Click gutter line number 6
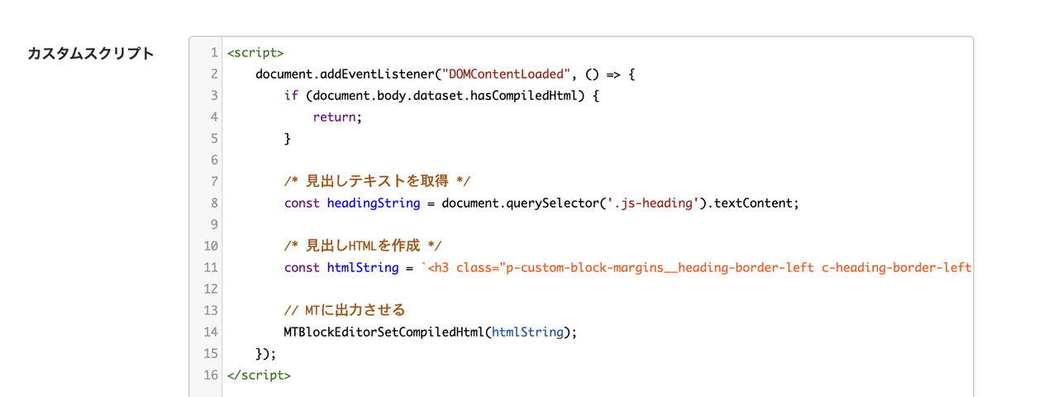The image size is (1058, 397). [x=214, y=160]
